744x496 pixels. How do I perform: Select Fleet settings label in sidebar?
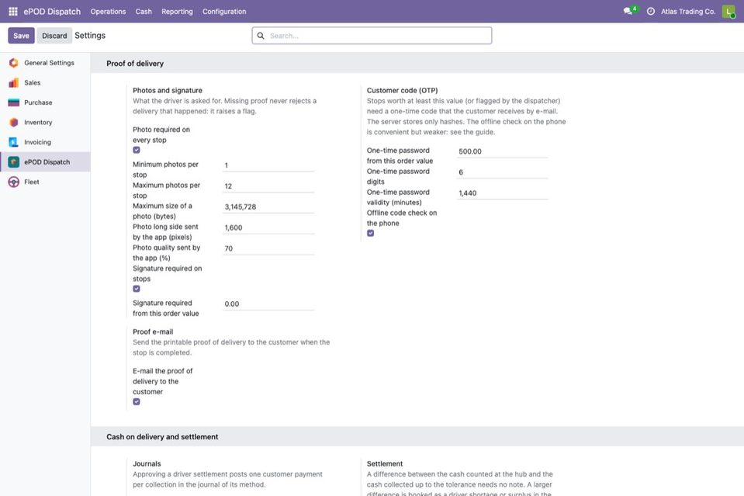tap(32, 182)
